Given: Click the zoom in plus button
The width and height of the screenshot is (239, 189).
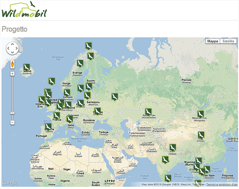Looking at the screenshot, I should [12, 74].
